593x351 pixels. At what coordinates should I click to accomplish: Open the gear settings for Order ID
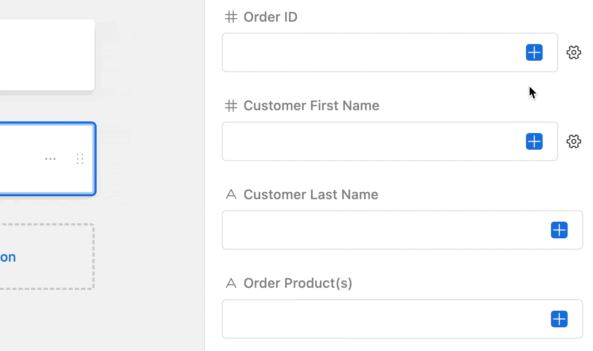[x=573, y=52]
